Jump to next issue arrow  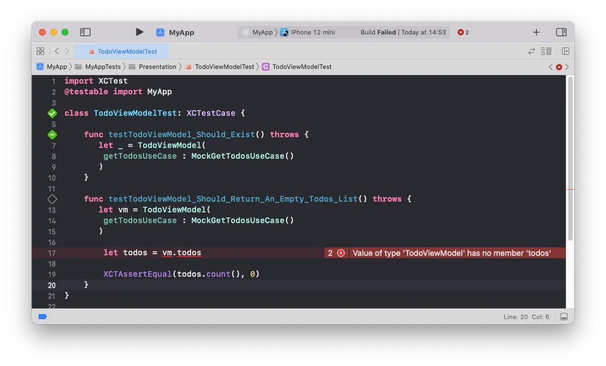[x=567, y=67]
